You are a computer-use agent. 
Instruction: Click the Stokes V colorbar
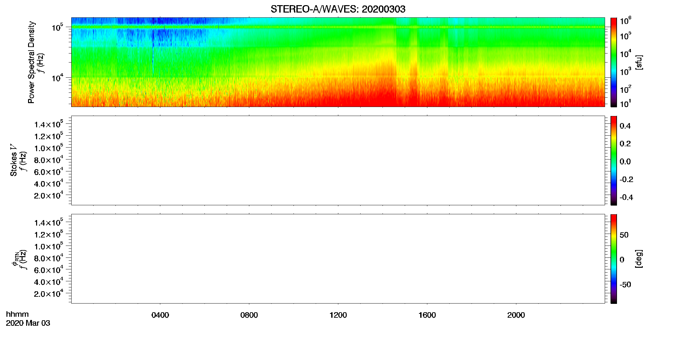614,160
